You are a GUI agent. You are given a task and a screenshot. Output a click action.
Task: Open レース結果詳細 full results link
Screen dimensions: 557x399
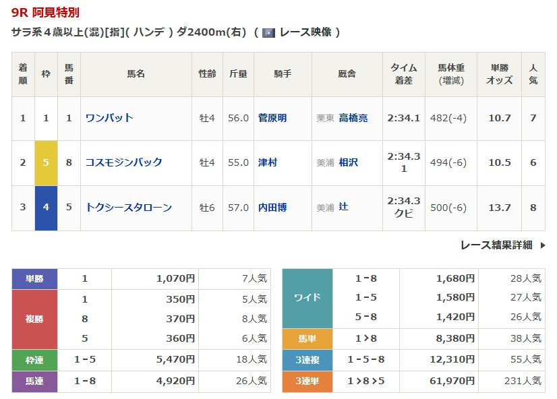(x=496, y=245)
